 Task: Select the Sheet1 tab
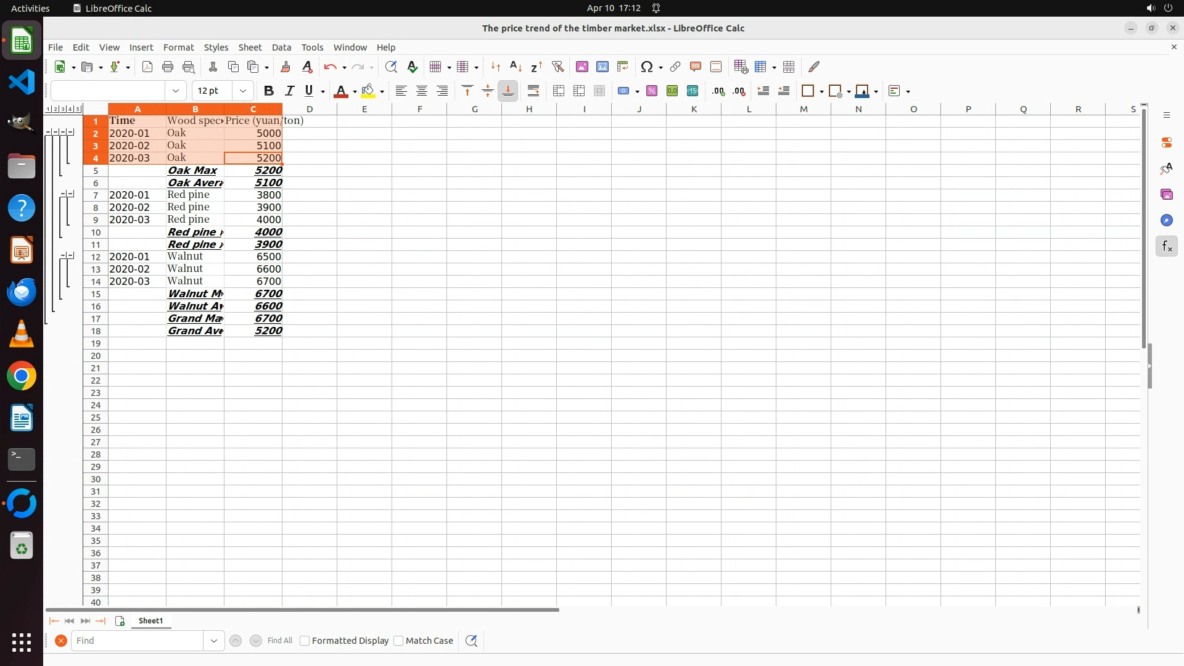(150, 621)
